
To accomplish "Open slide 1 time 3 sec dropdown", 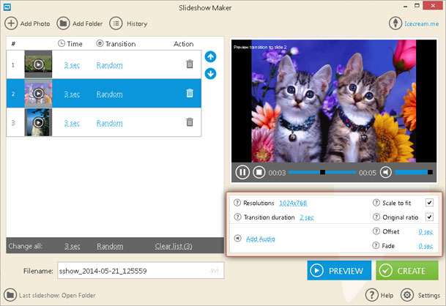I will tap(72, 65).
